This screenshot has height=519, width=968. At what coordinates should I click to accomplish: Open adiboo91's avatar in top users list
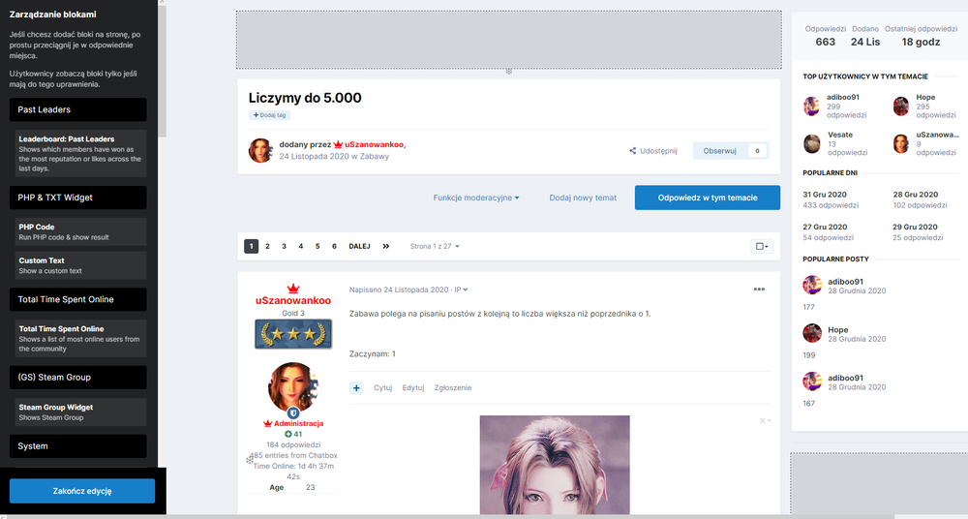point(812,106)
